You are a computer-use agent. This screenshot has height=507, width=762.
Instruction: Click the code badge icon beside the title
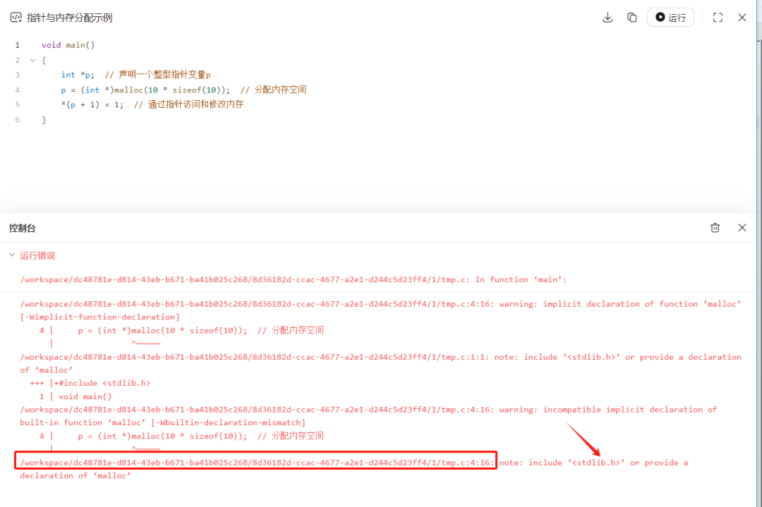pyautogui.click(x=16, y=16)
